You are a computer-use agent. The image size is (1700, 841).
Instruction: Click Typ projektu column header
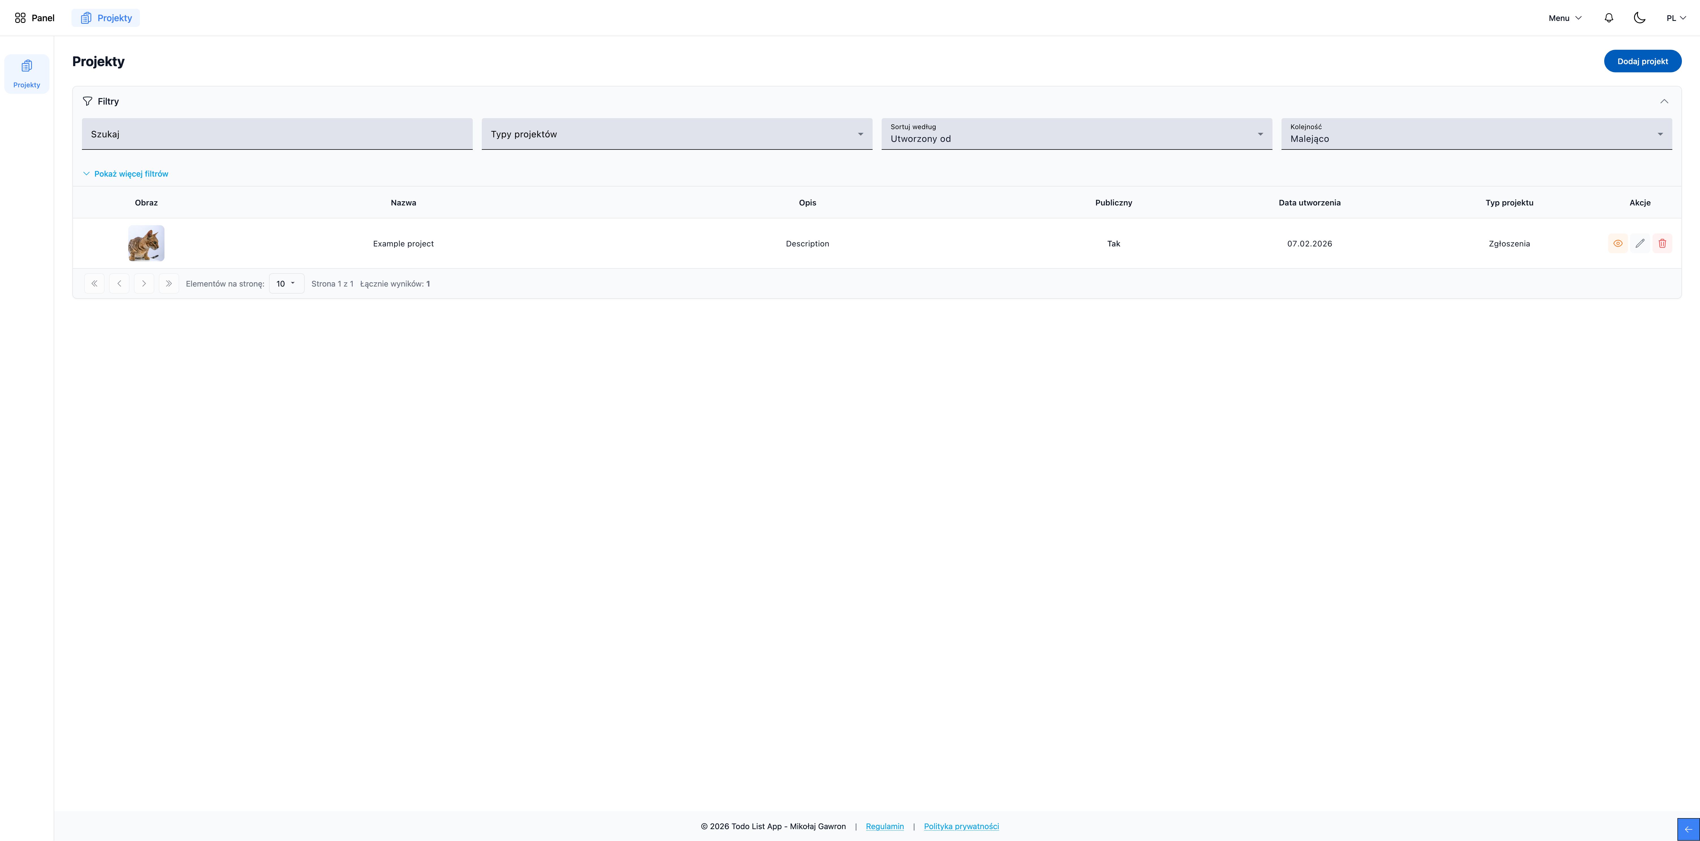1509,203
